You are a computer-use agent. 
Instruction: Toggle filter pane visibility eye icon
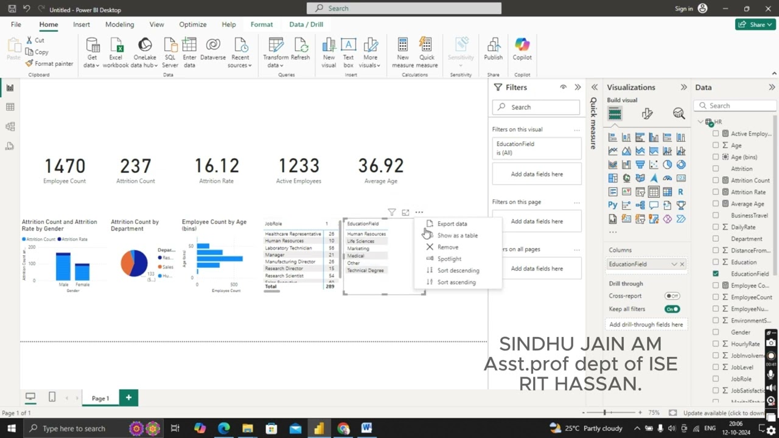pos(564,88)
